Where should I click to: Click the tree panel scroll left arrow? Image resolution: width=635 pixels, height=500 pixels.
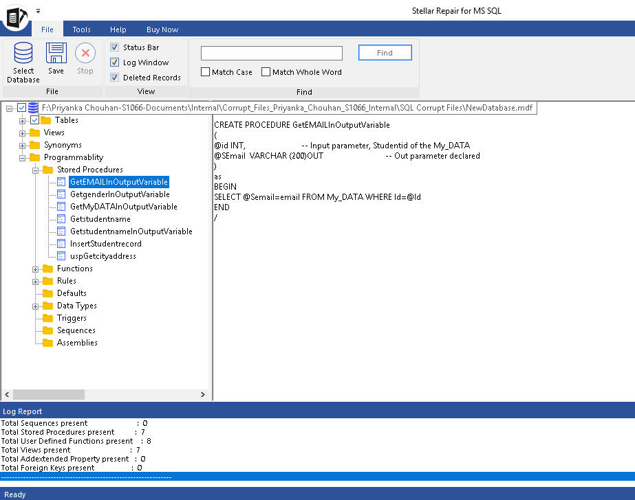[7, 394]
